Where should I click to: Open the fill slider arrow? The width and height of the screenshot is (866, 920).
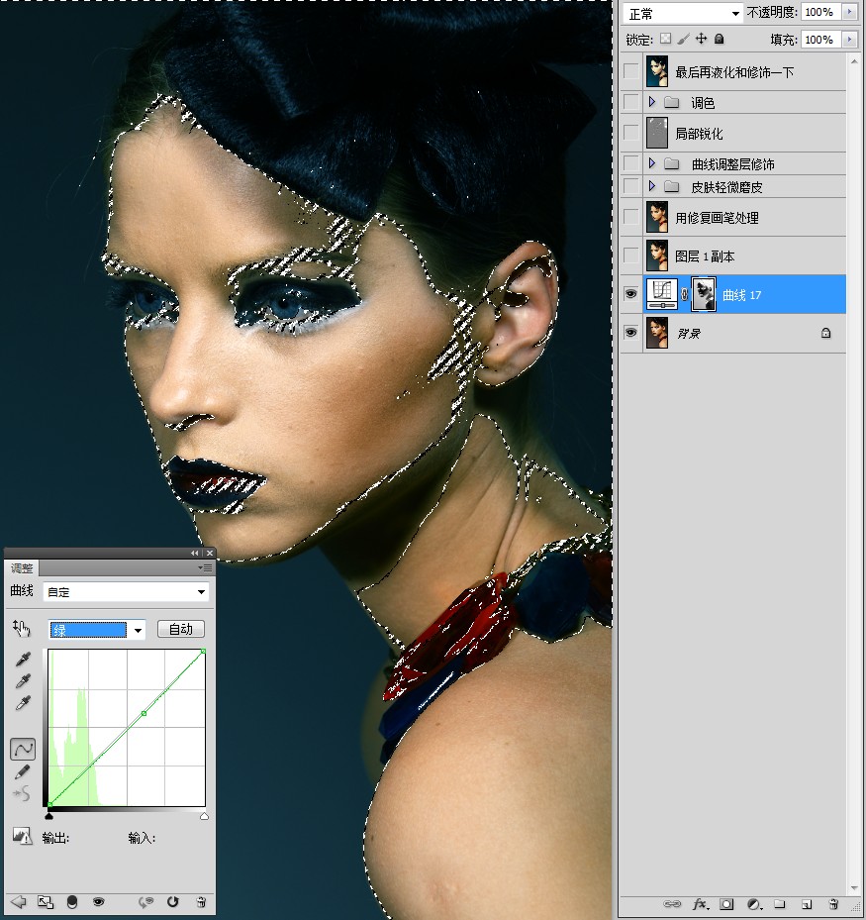click(849, 40)
